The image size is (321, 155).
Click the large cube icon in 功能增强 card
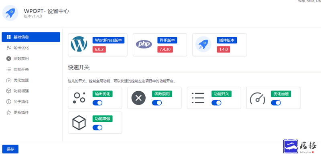coord(79,123)
